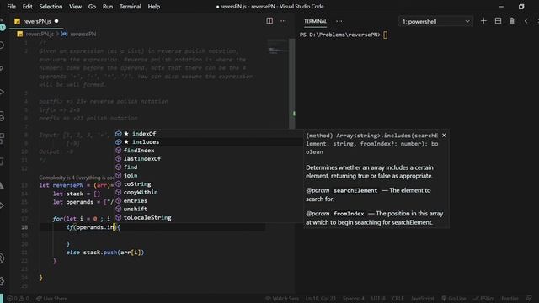The height and width of the screenshot is (303, 539).
Task: Click the Complexity code lens above reversePN
Action: pos(77,178)
